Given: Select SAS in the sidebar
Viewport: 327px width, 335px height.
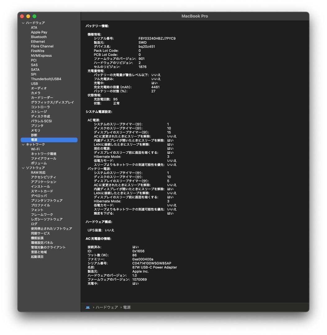Looking at the screenshot, I should pos(34,65).
